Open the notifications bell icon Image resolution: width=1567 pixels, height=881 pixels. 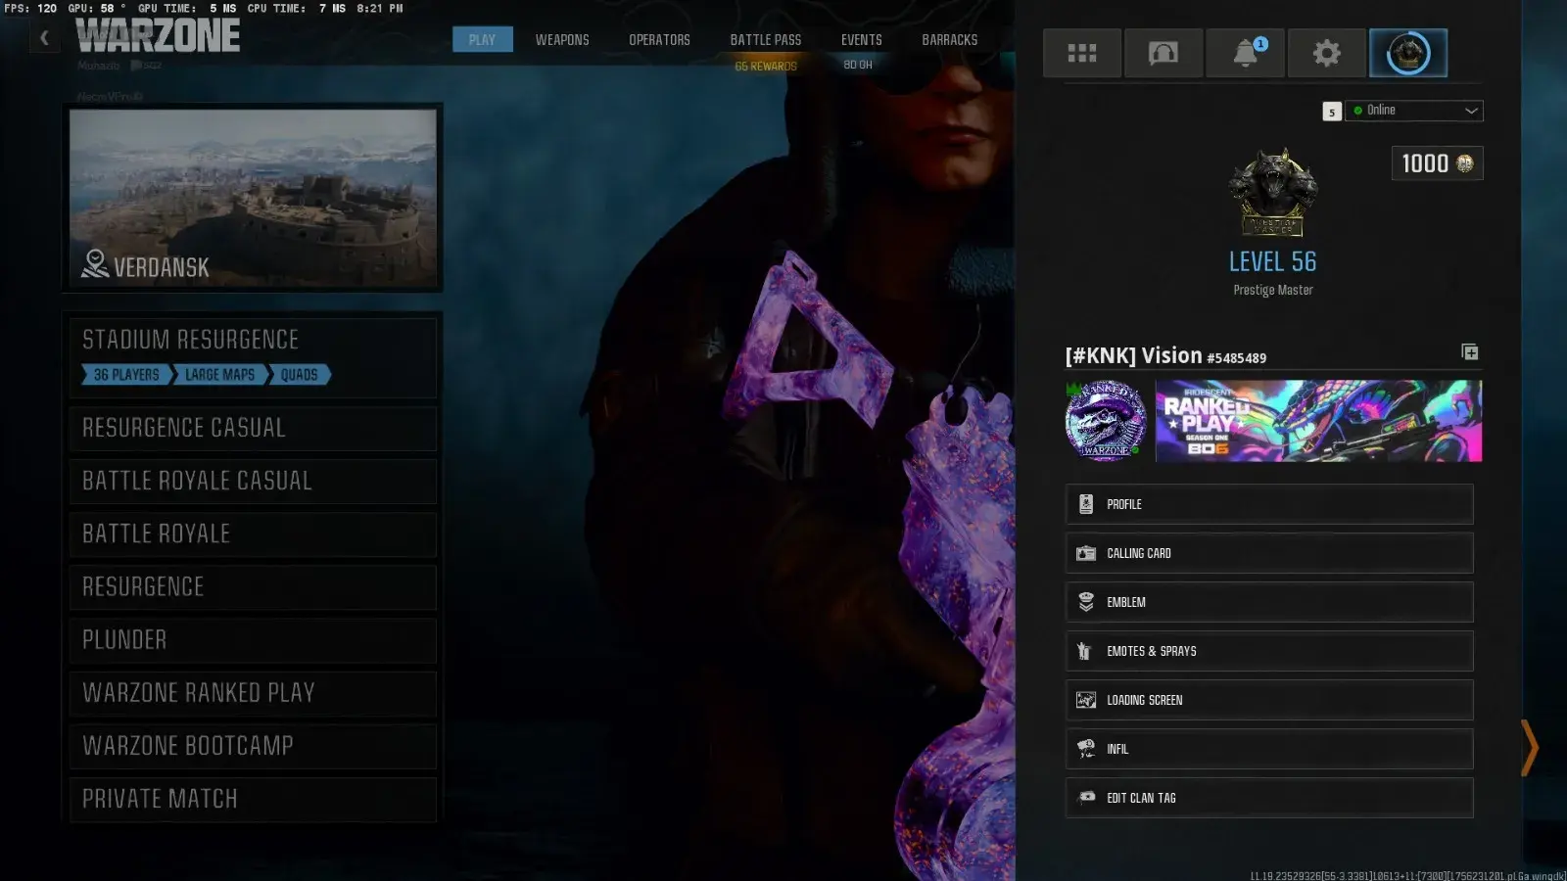(x=1245, y=53)
